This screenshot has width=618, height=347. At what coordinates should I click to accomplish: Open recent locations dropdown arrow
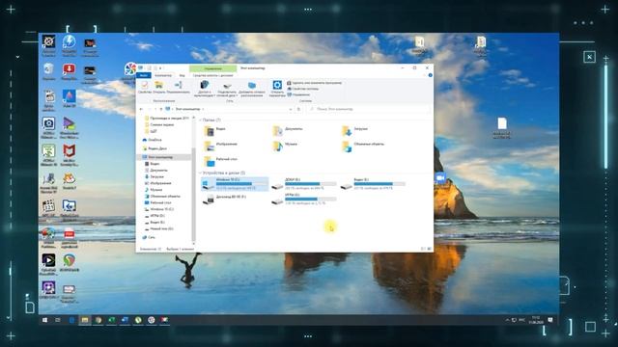[x=155, y=109]
